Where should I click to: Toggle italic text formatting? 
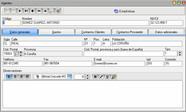[101, 77]
